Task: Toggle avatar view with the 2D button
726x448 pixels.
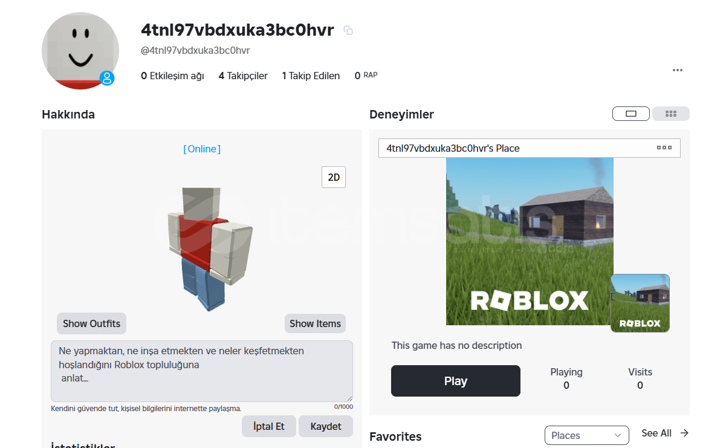Action: [x=334, y=177]
